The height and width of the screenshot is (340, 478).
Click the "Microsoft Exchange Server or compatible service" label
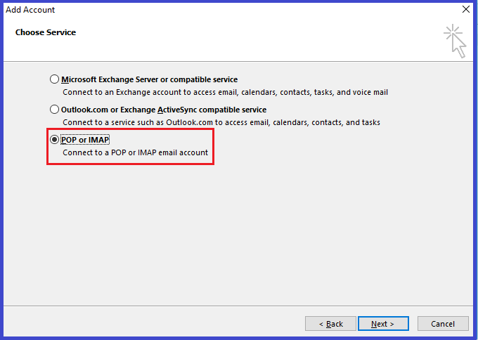(x=149, y=79)
